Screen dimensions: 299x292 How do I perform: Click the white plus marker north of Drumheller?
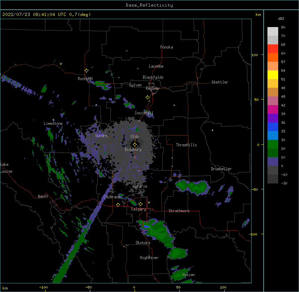tap(212, 130)
